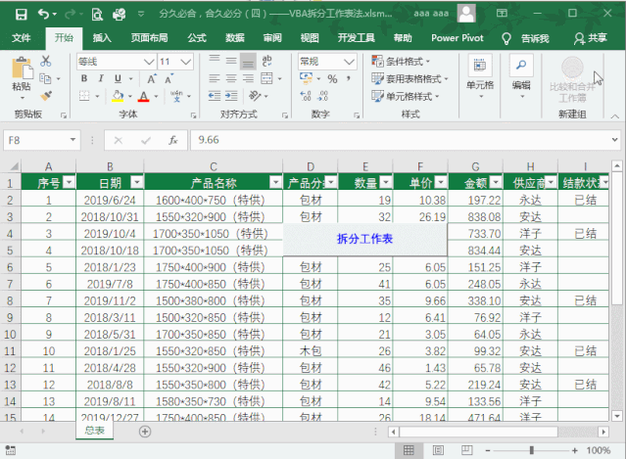This screenshot has width=626, height=459.
Task: Open number format dropdown (常规)
Action: coord(349,62)
